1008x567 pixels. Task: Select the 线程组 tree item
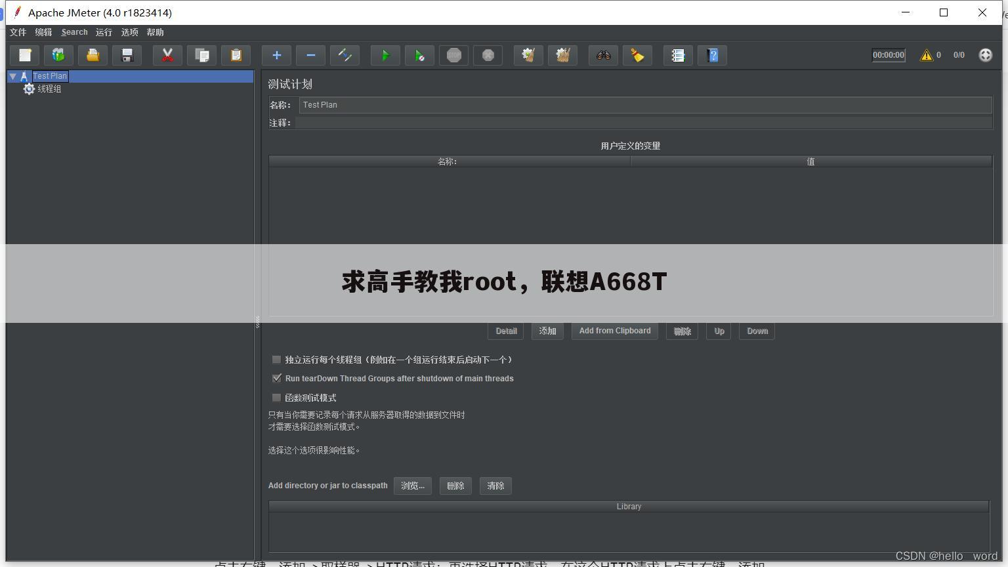(49, 89)
